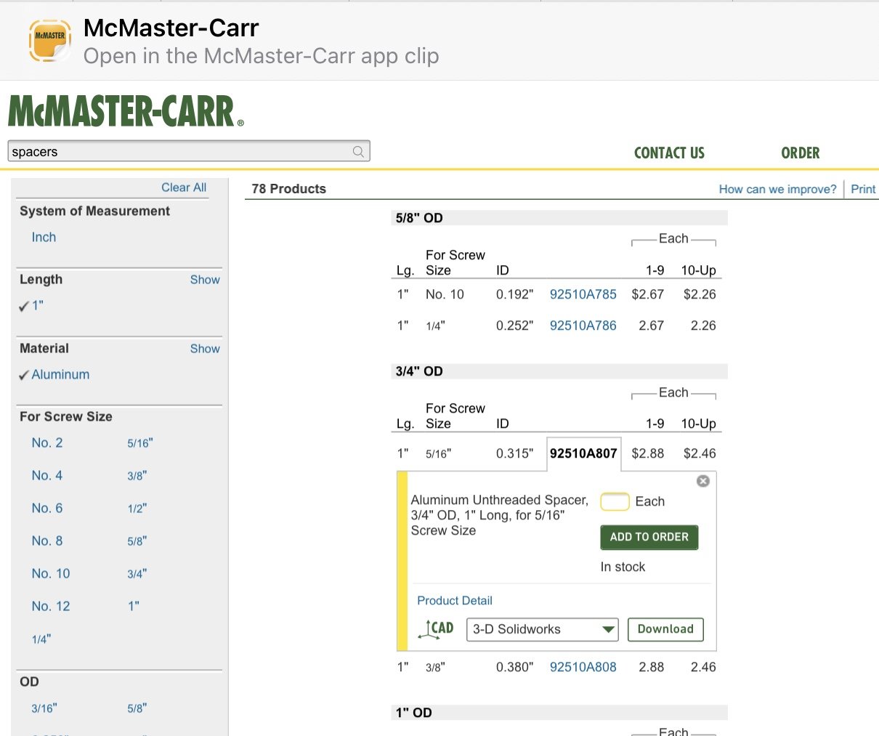
Task: Click the 0.380" ID value
Action: 515,667
